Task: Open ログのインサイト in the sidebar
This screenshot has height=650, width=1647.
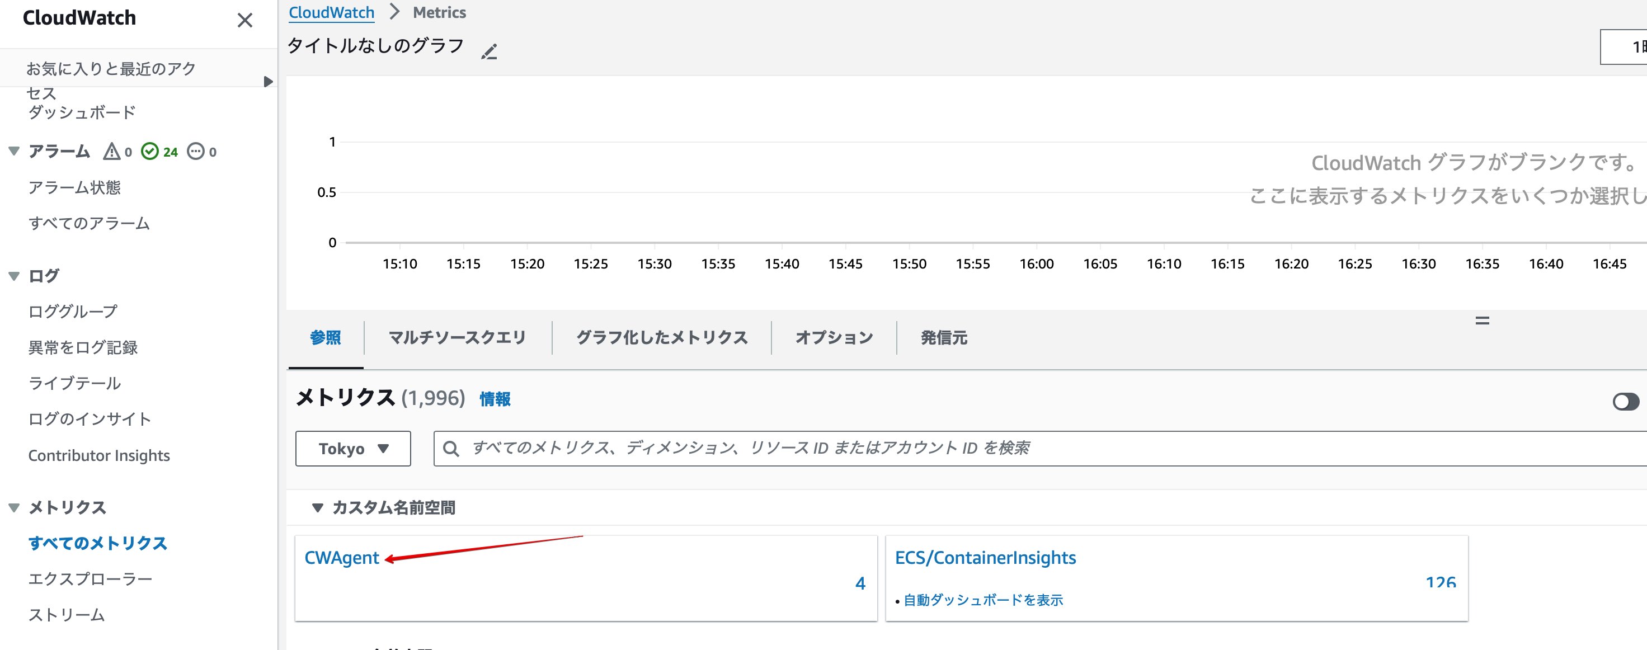Action: pyautogui.click(x=90, y=420)
